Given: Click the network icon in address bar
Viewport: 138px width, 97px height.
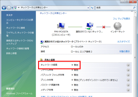Looking at the screenshot, I should tap(15, 8).
